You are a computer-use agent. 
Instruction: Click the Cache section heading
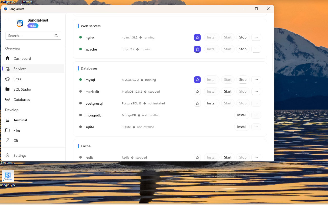[86, 146]
